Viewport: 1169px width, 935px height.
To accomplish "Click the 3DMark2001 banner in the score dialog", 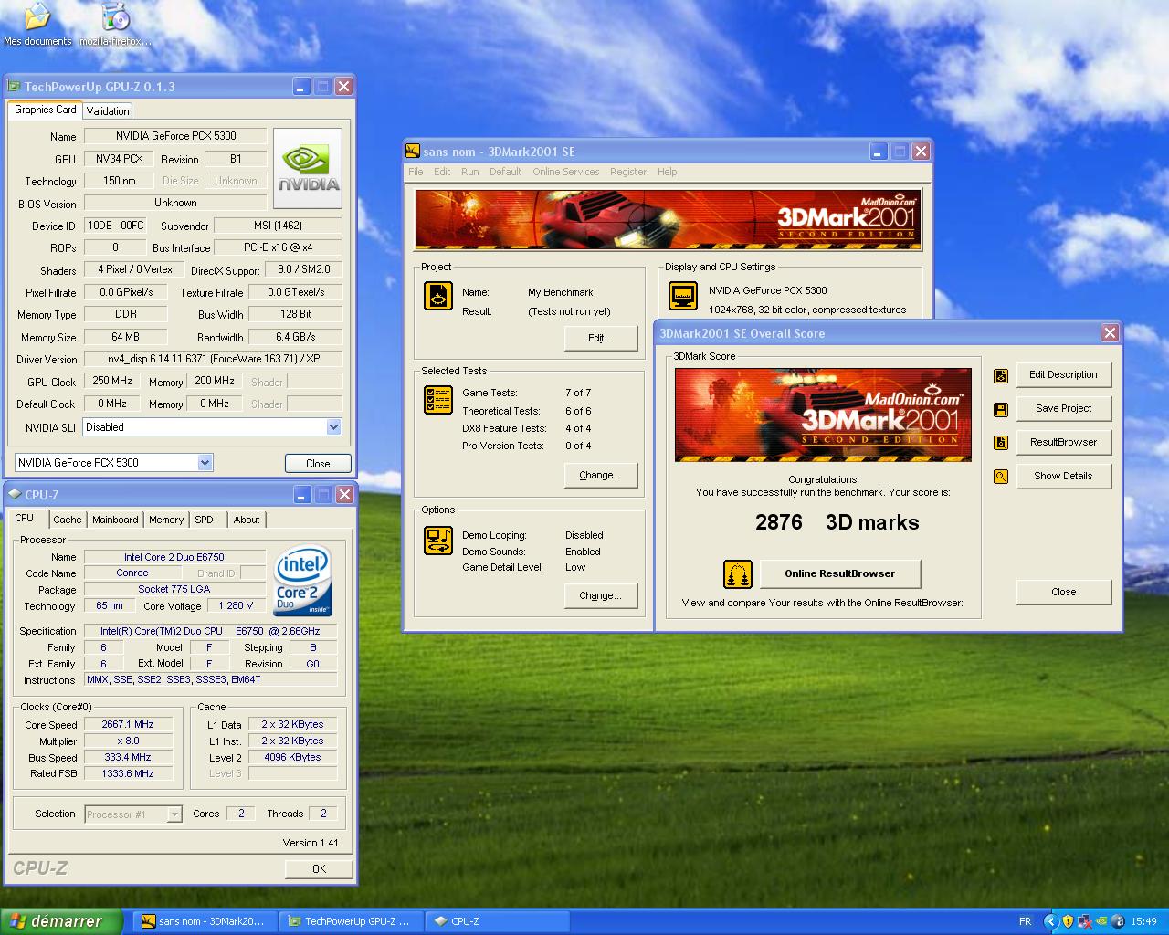I will coord(823,415).
